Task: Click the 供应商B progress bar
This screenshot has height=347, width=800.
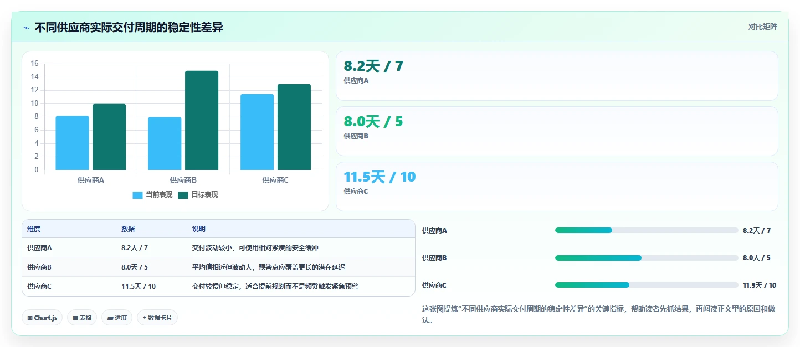Action: click(647, 257)
